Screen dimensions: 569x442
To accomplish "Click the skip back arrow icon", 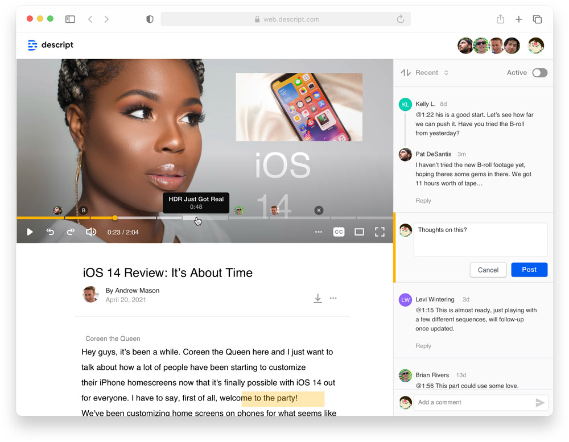I will click(x=50, y=232).
